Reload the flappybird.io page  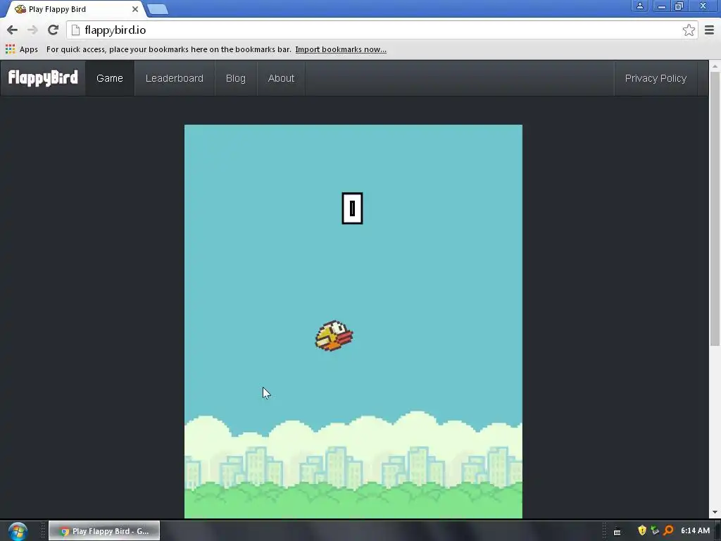point(54,30)
